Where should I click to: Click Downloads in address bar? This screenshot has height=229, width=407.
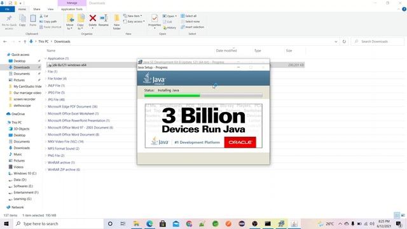62,41
